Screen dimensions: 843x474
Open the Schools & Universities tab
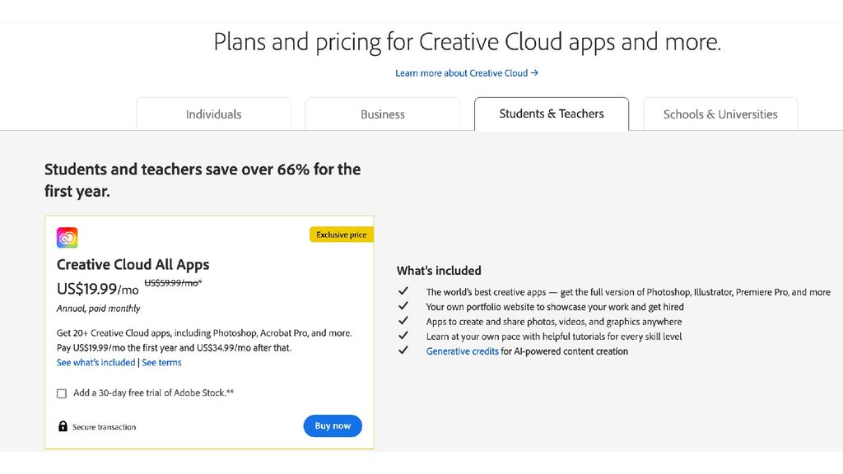(720, 114)
